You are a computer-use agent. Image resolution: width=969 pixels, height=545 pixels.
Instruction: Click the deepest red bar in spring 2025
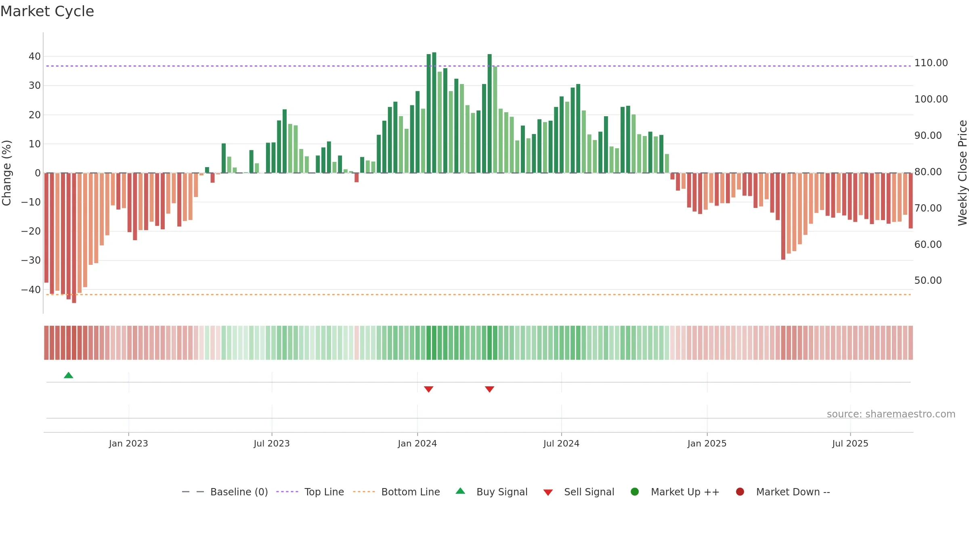783,216
